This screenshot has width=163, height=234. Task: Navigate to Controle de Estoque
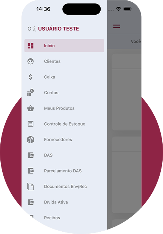(x=64, y=124)
